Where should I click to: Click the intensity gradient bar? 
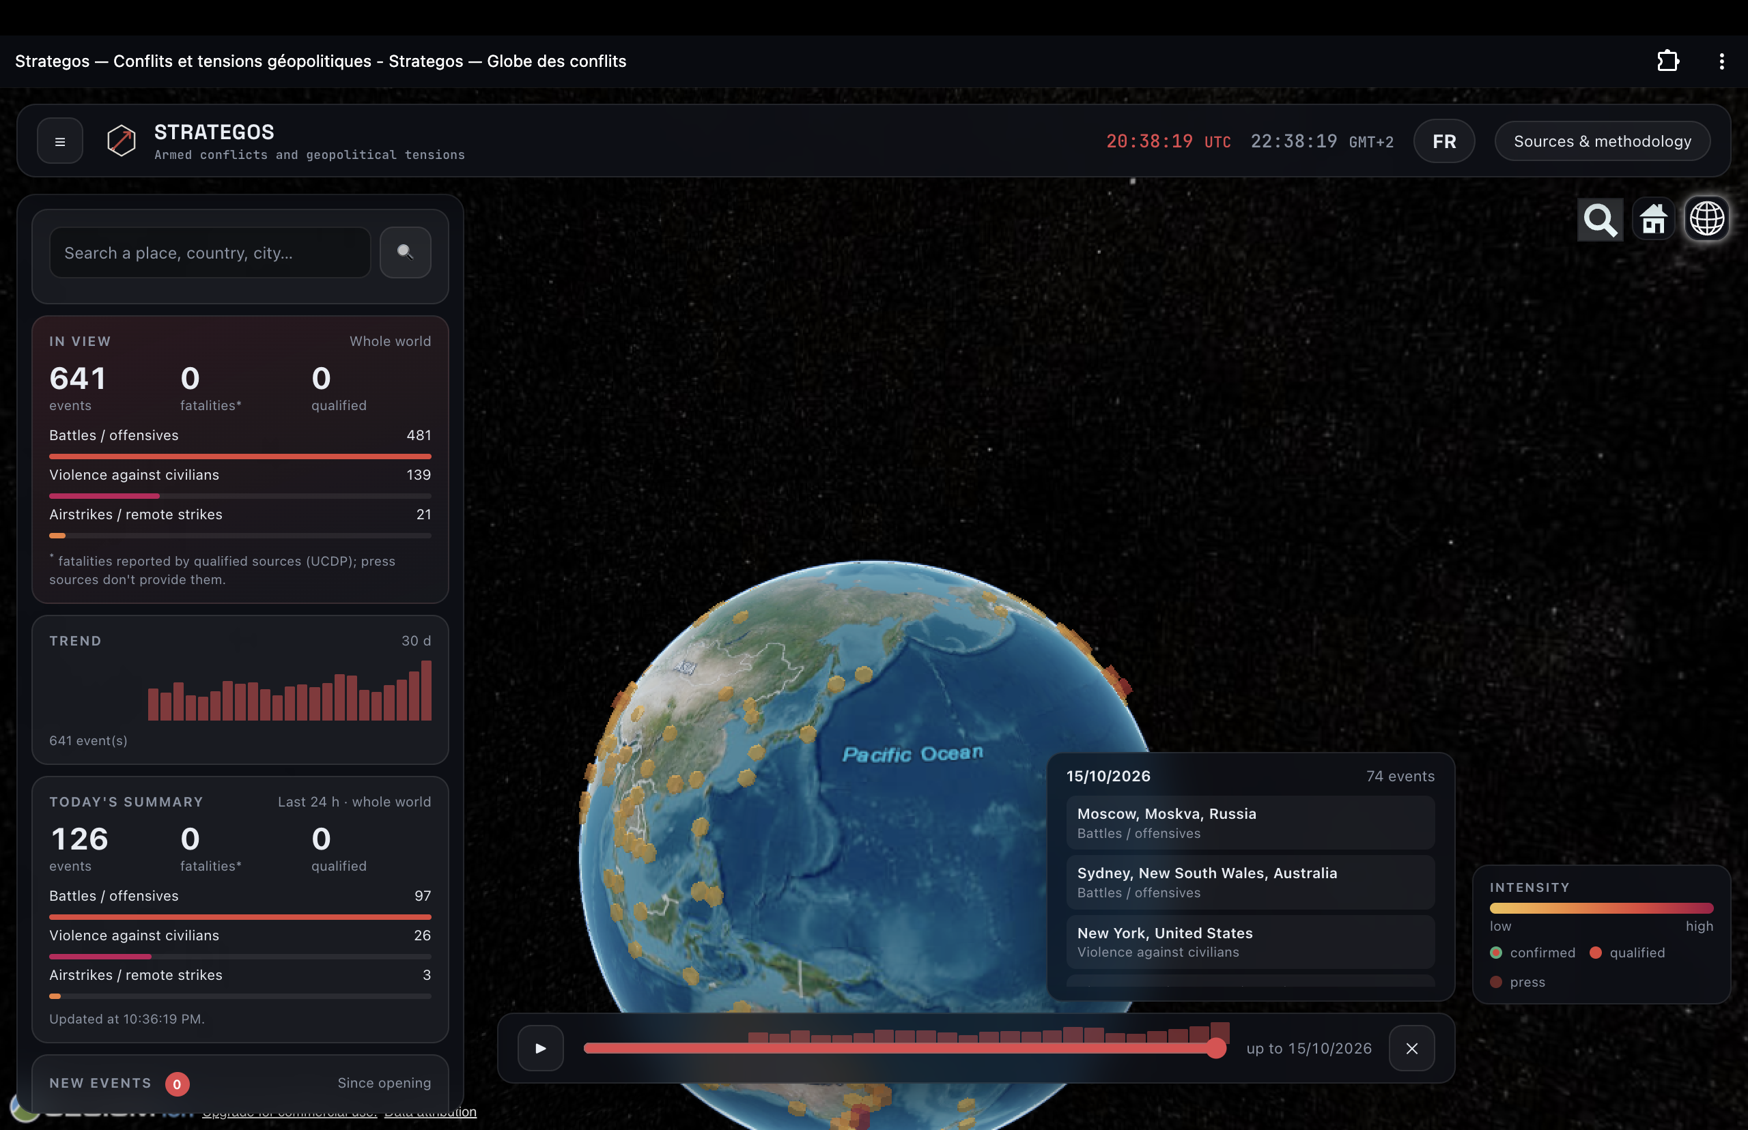(1601, 908)
